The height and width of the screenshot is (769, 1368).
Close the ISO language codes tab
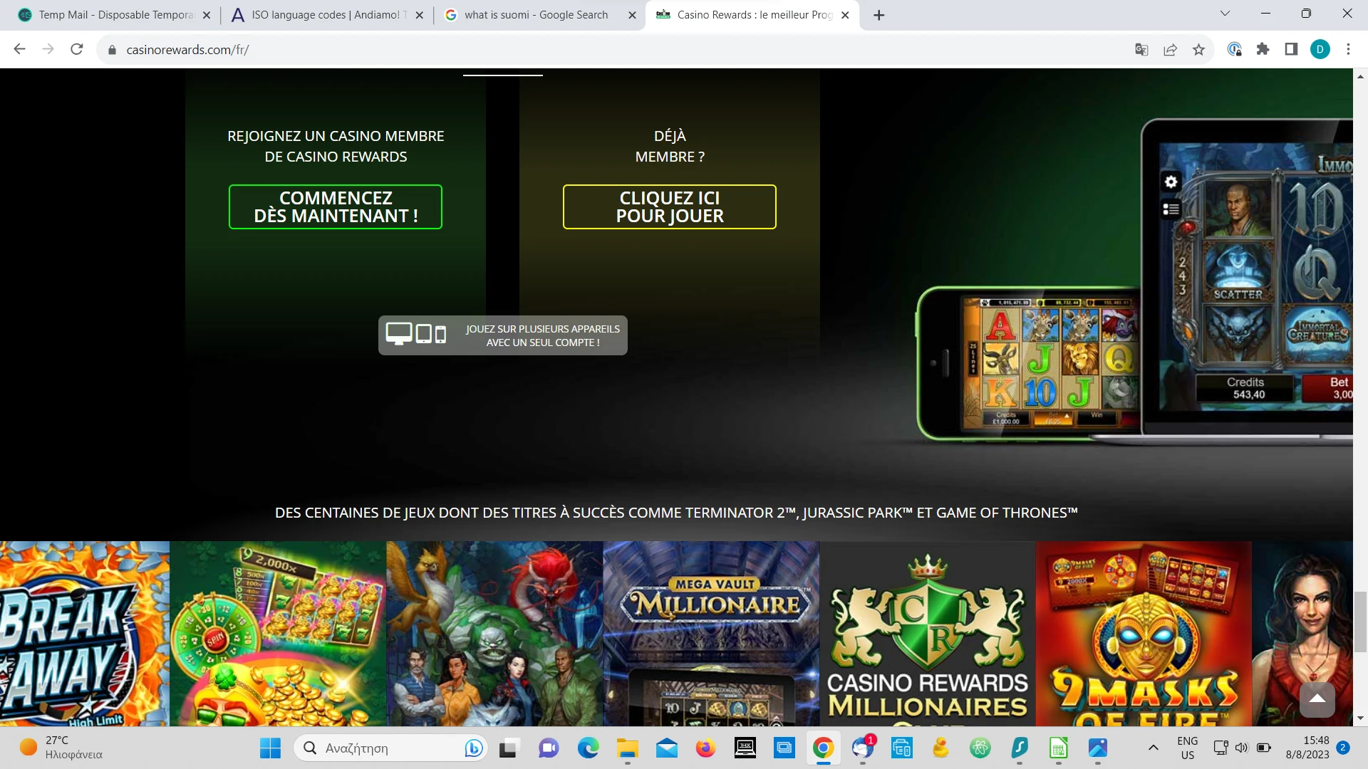click(x=419, y=15)
